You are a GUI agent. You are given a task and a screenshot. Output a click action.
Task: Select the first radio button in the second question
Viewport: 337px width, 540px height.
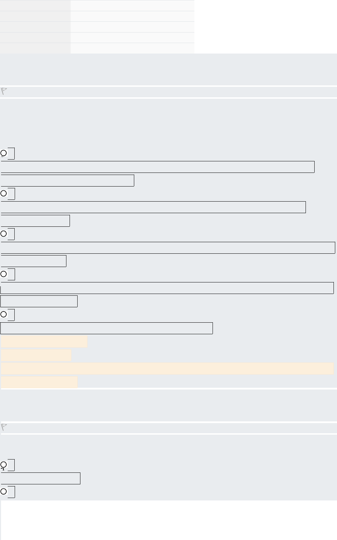[x=3, y=465]
